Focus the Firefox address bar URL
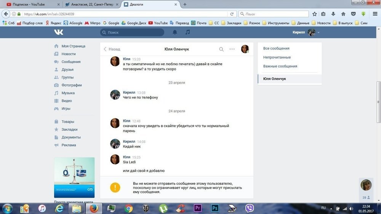The width and height of the screenshot is (381, 214). (126, 14)
